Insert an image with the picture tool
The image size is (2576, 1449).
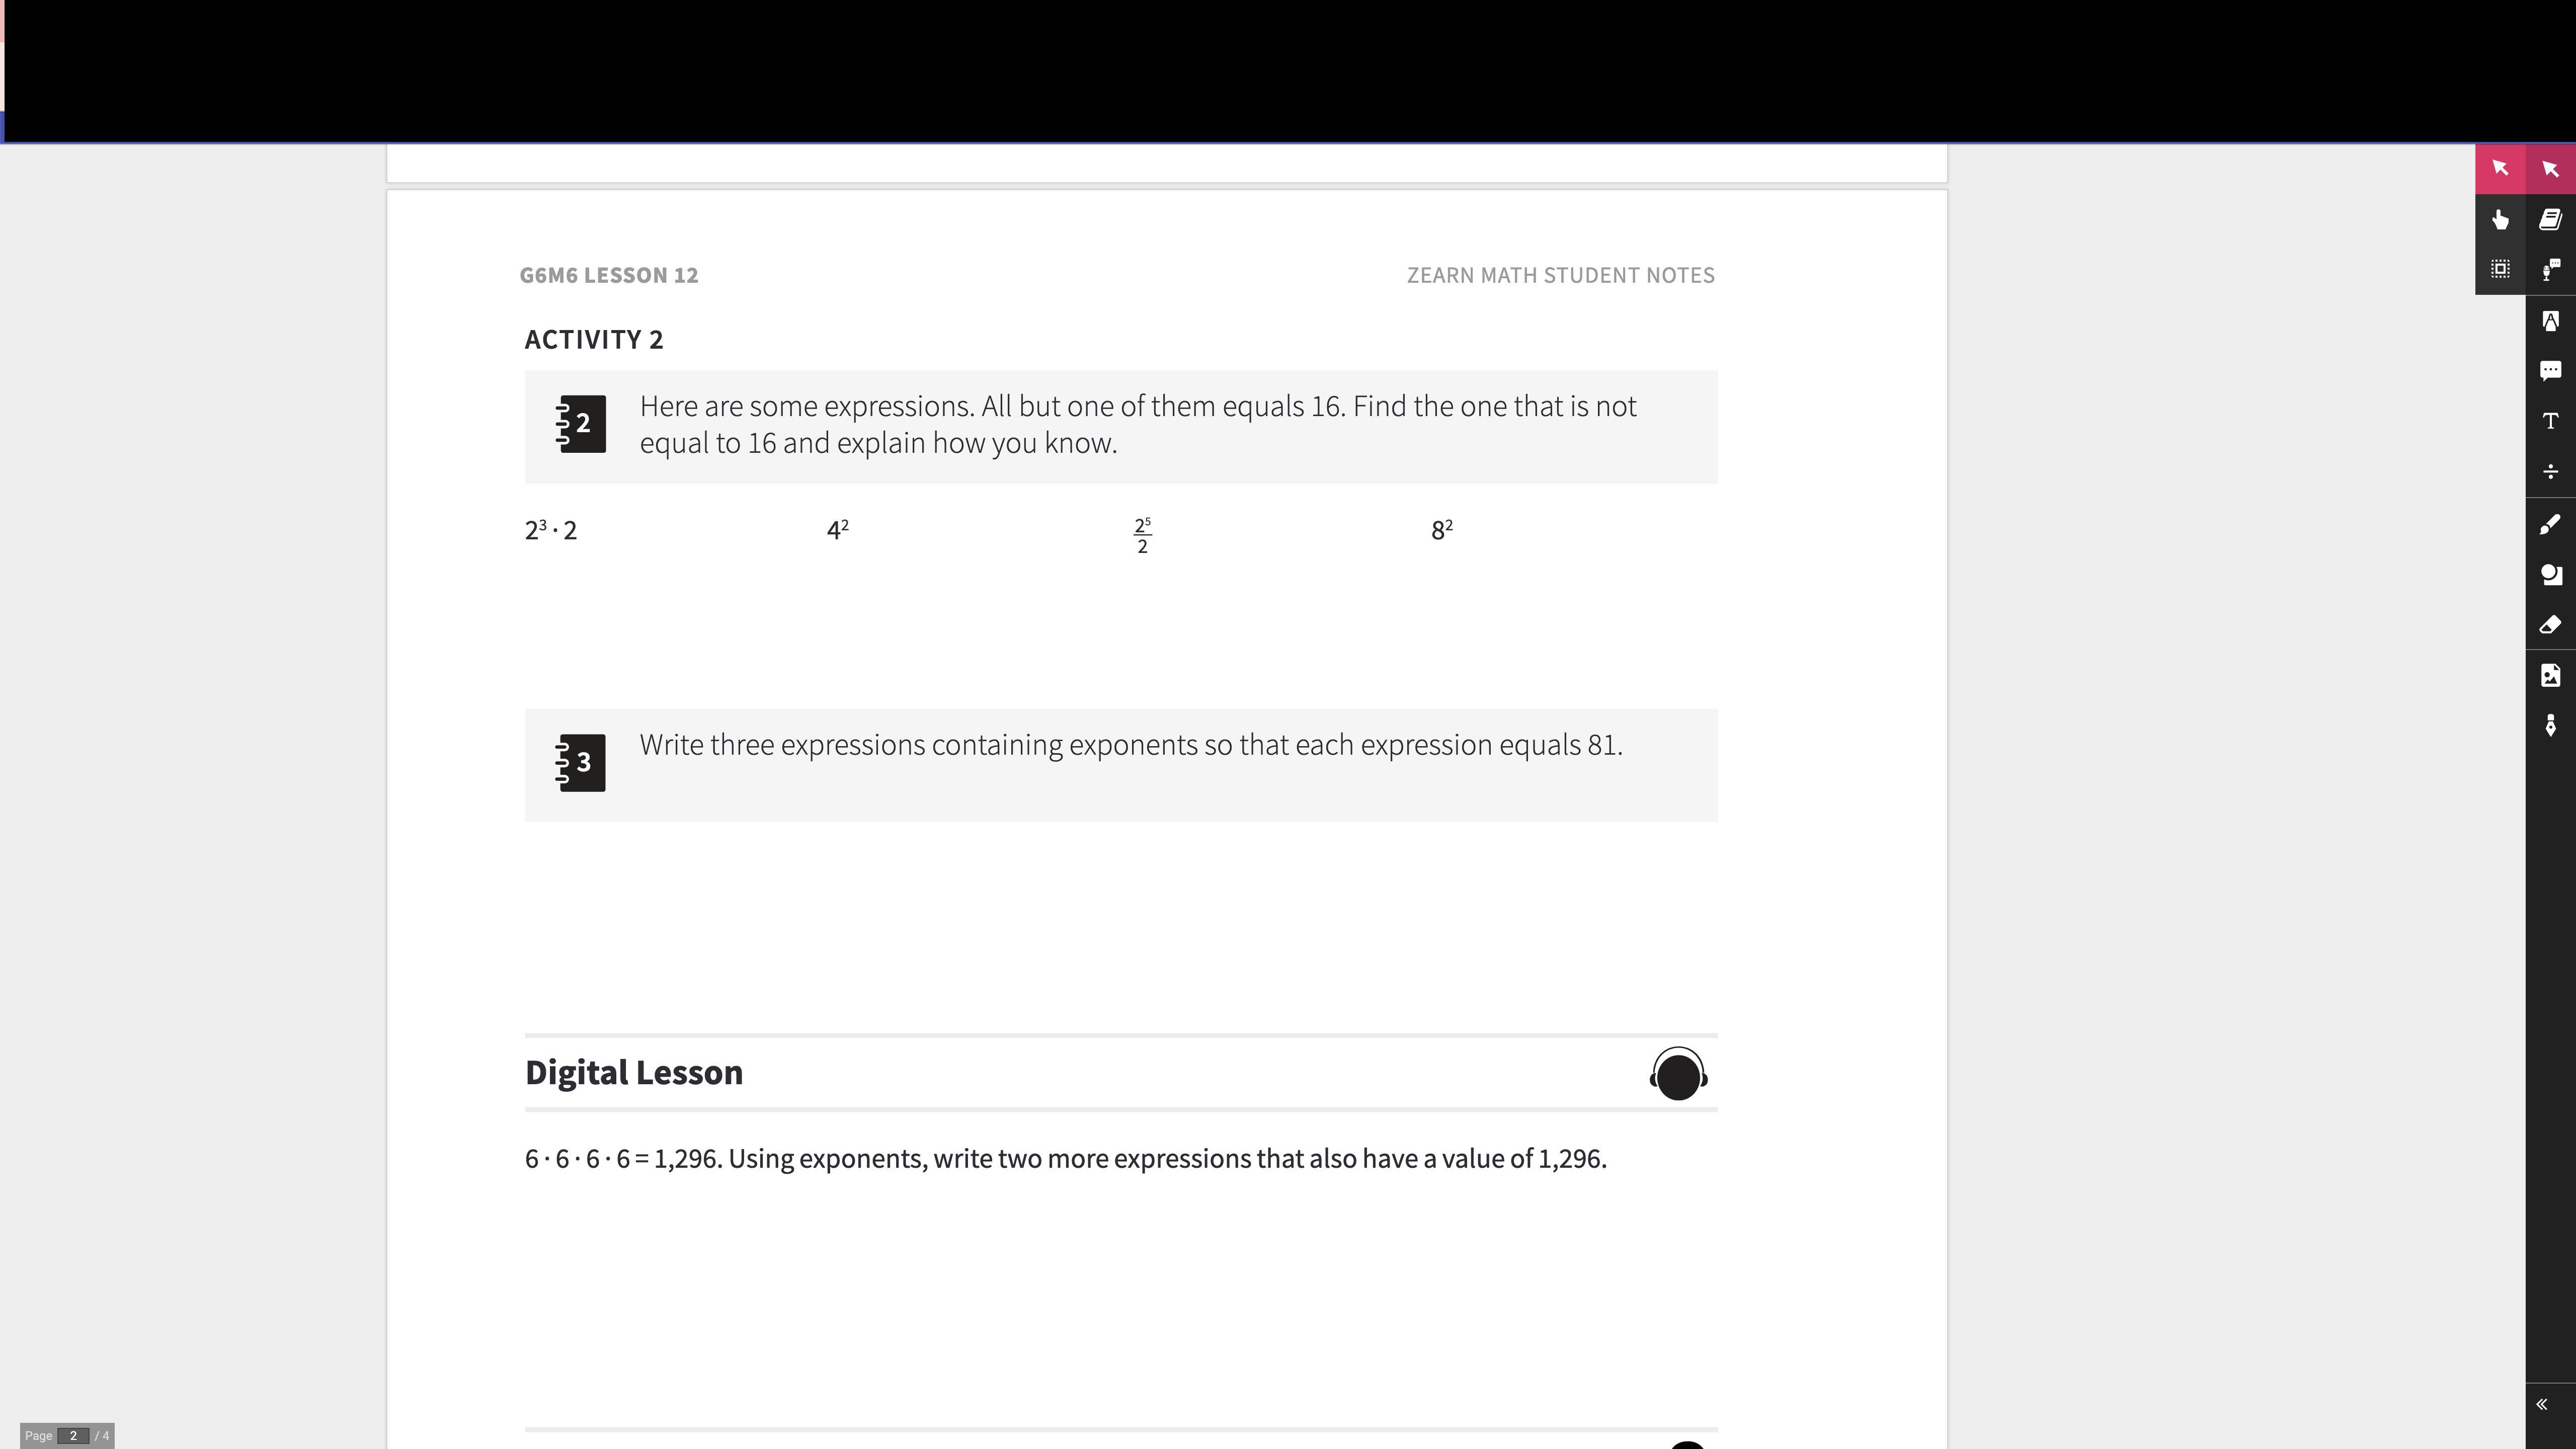2551,676
